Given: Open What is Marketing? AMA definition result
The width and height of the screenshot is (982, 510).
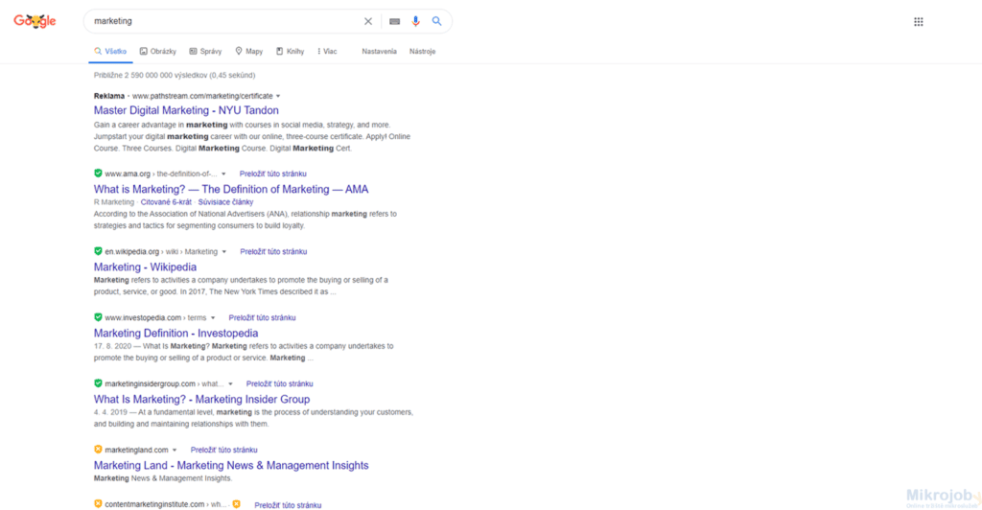Looking at the screenshot, I should pyautogui.click(x=231, y=189).
